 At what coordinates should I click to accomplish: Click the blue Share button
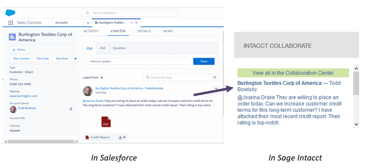pyautogui.click(x=204, y=61)
